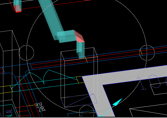
Task: Pick the horizontal duct segment left of the red elbow
Action: click(67, 36)
